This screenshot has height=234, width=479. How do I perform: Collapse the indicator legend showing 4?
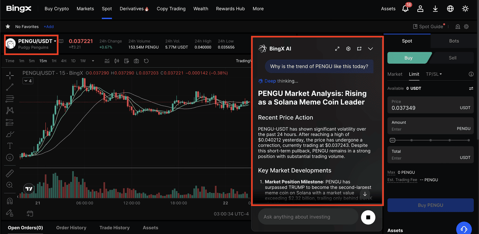(28, 81)
